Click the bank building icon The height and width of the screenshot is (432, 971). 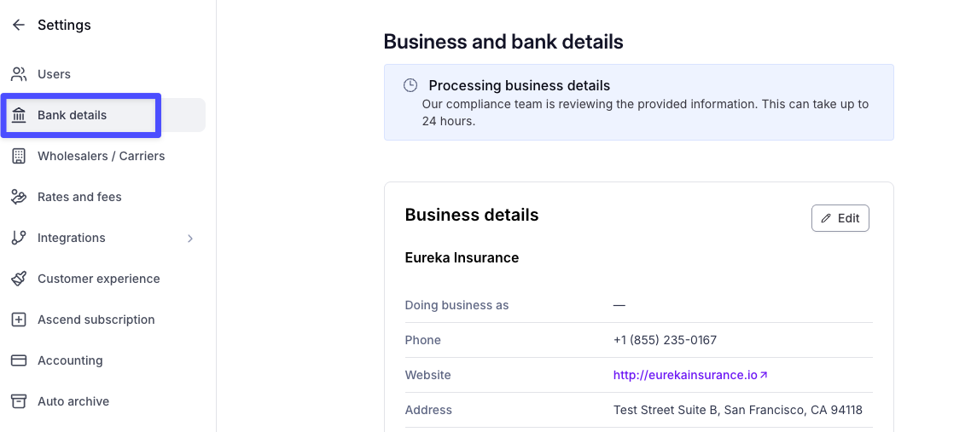19,115
